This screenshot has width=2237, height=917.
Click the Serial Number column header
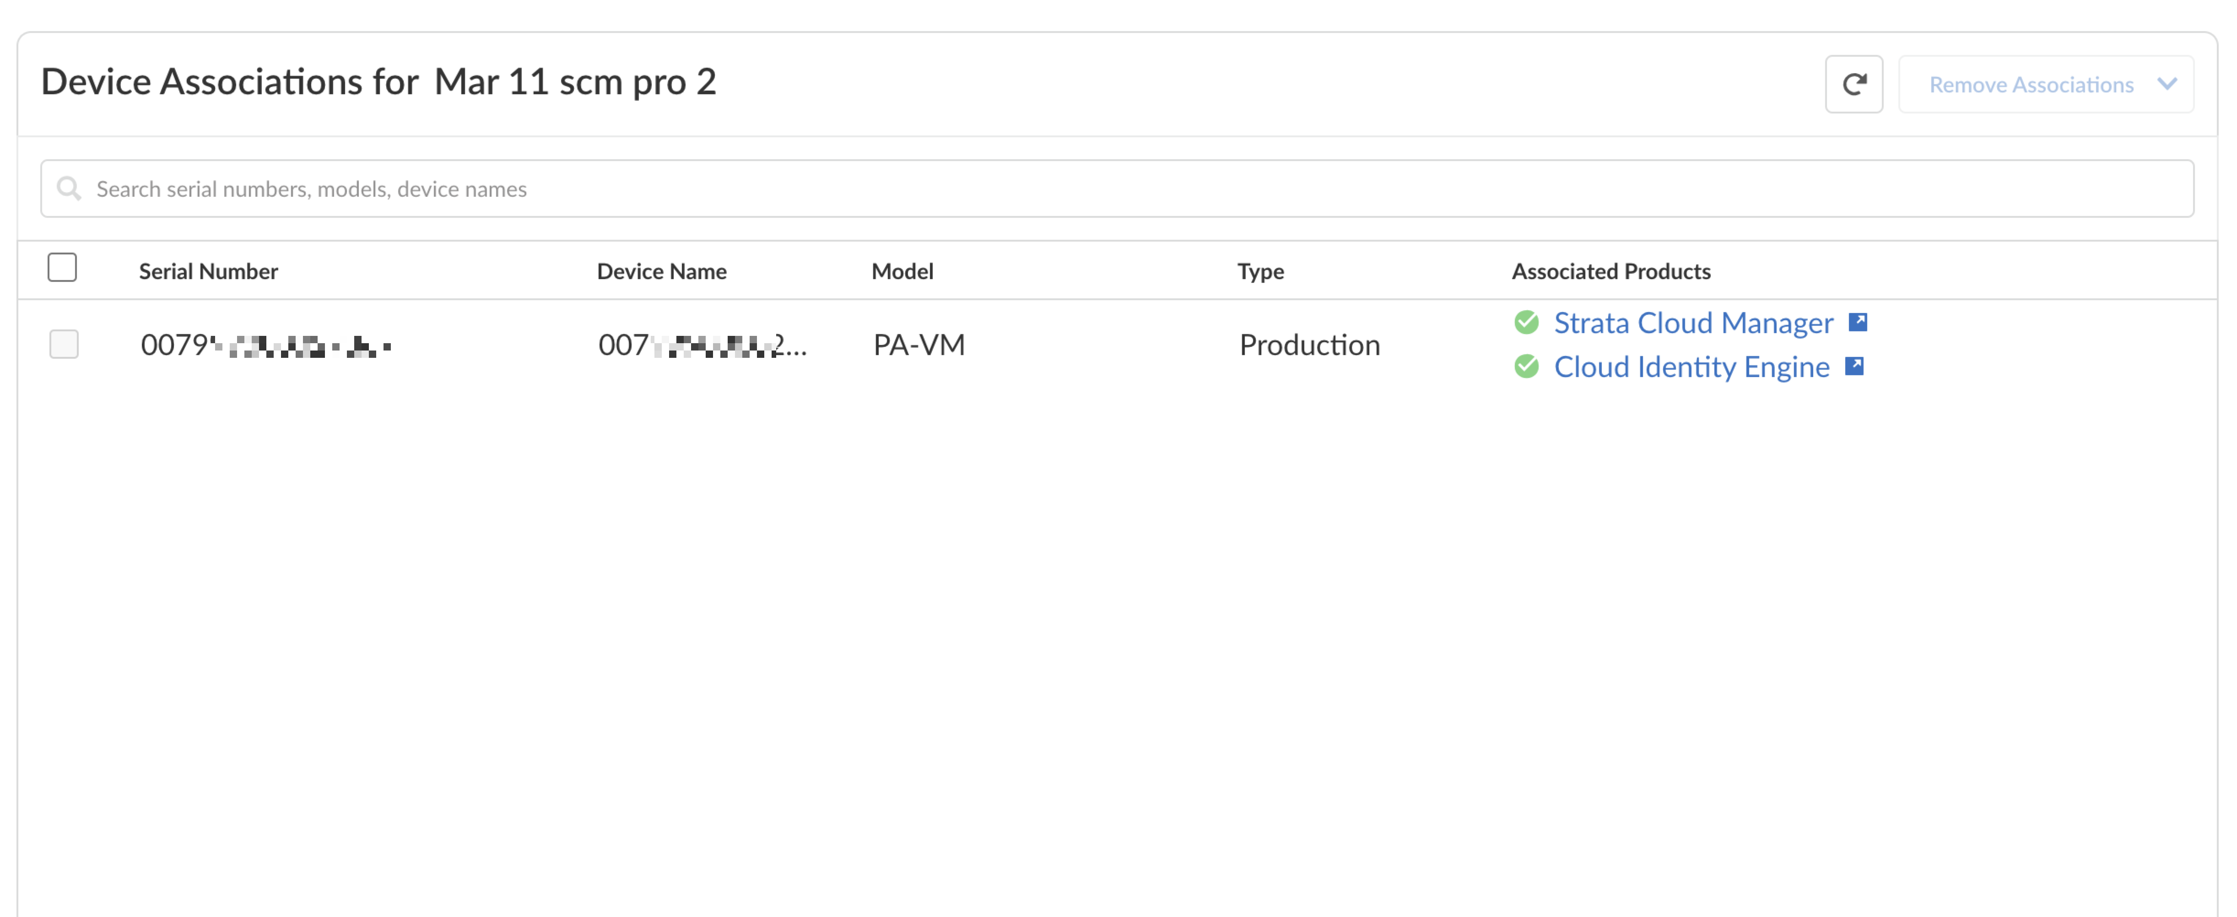click(208, 271)
